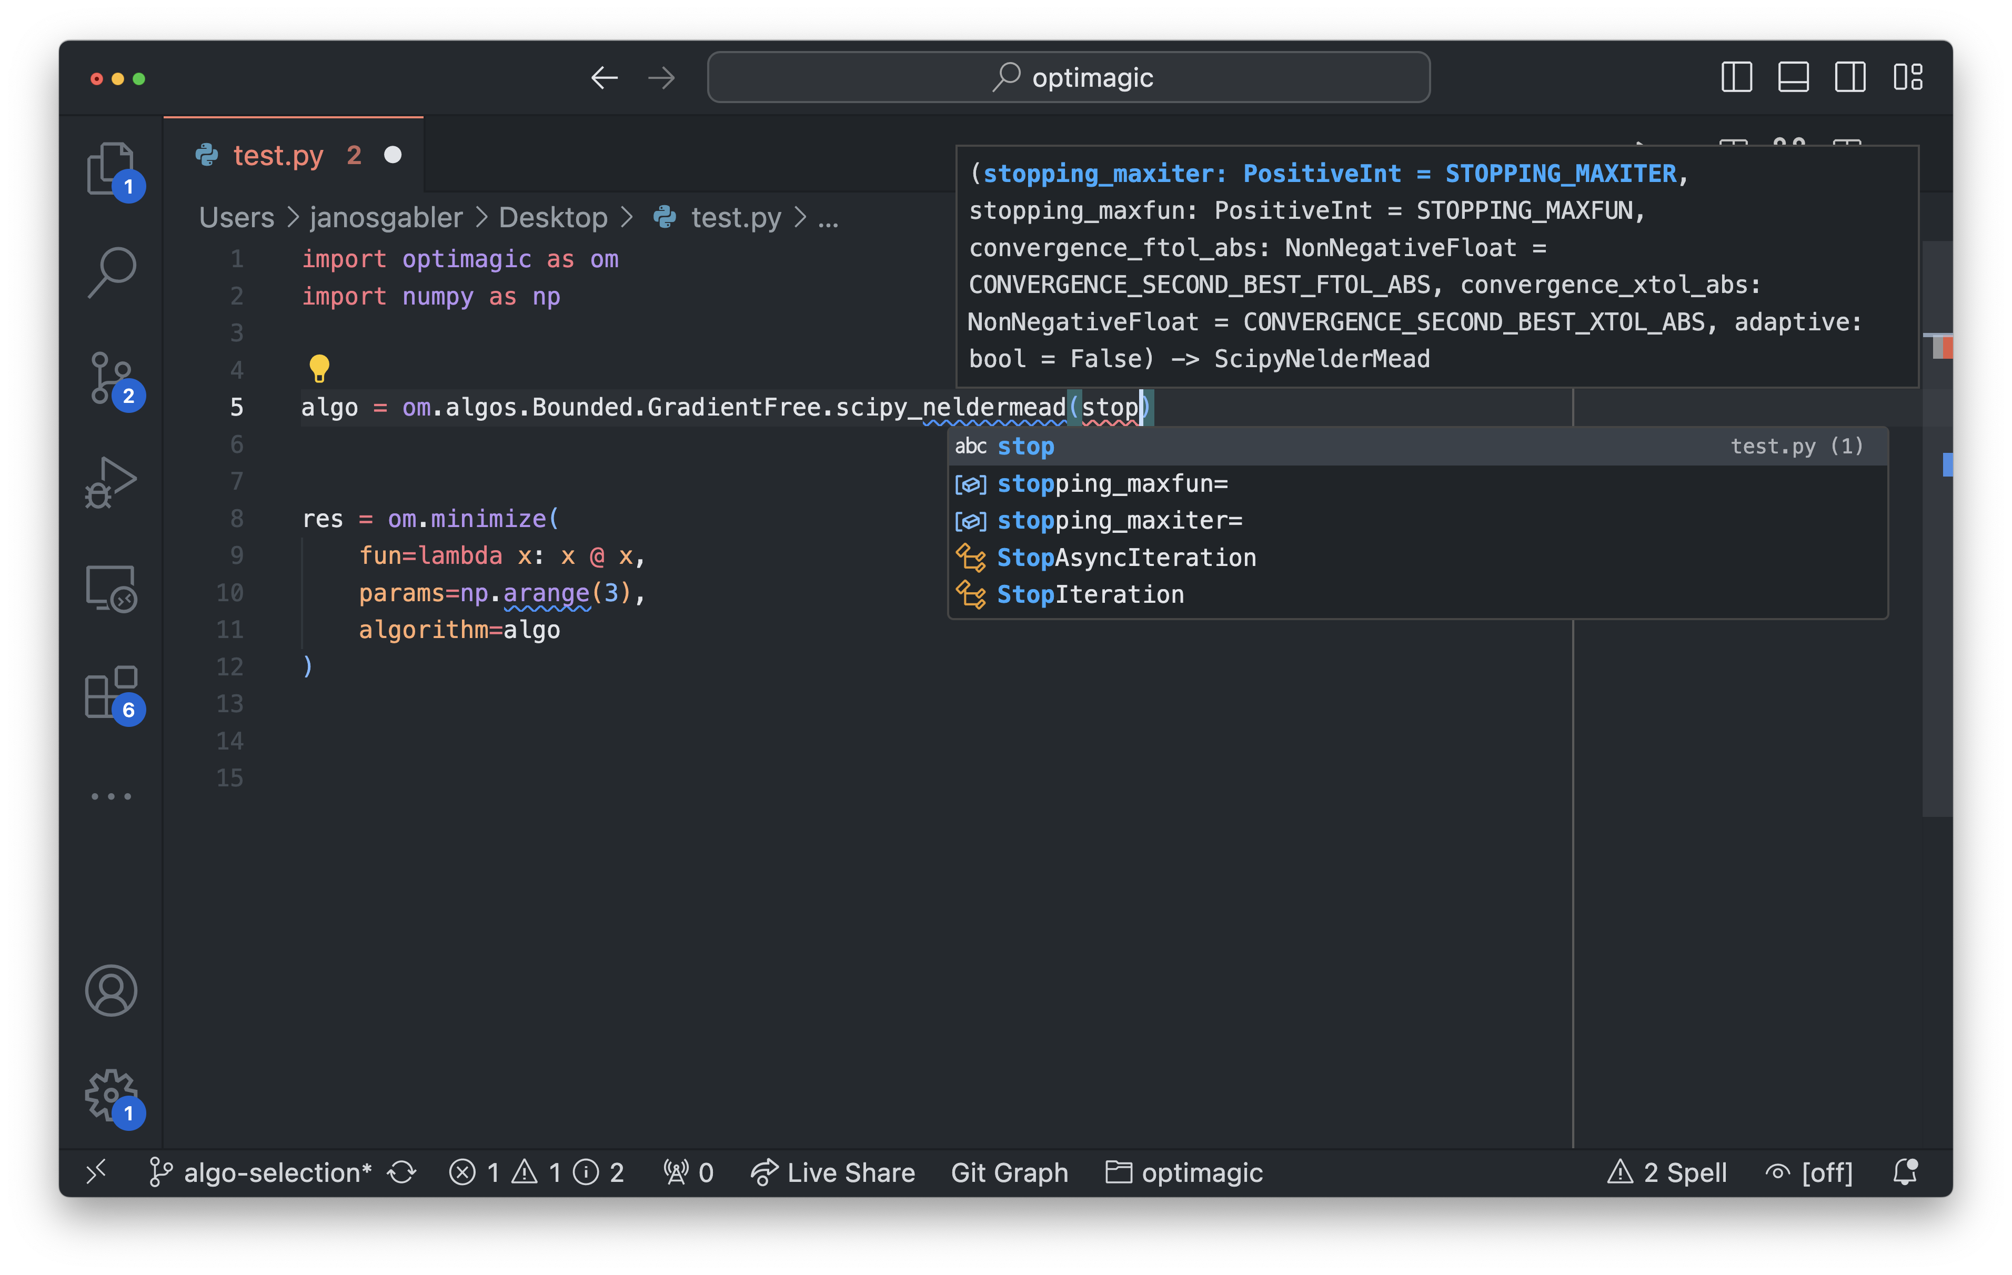Open the Accounts icon in activity bar

click(x=111, y=990)
